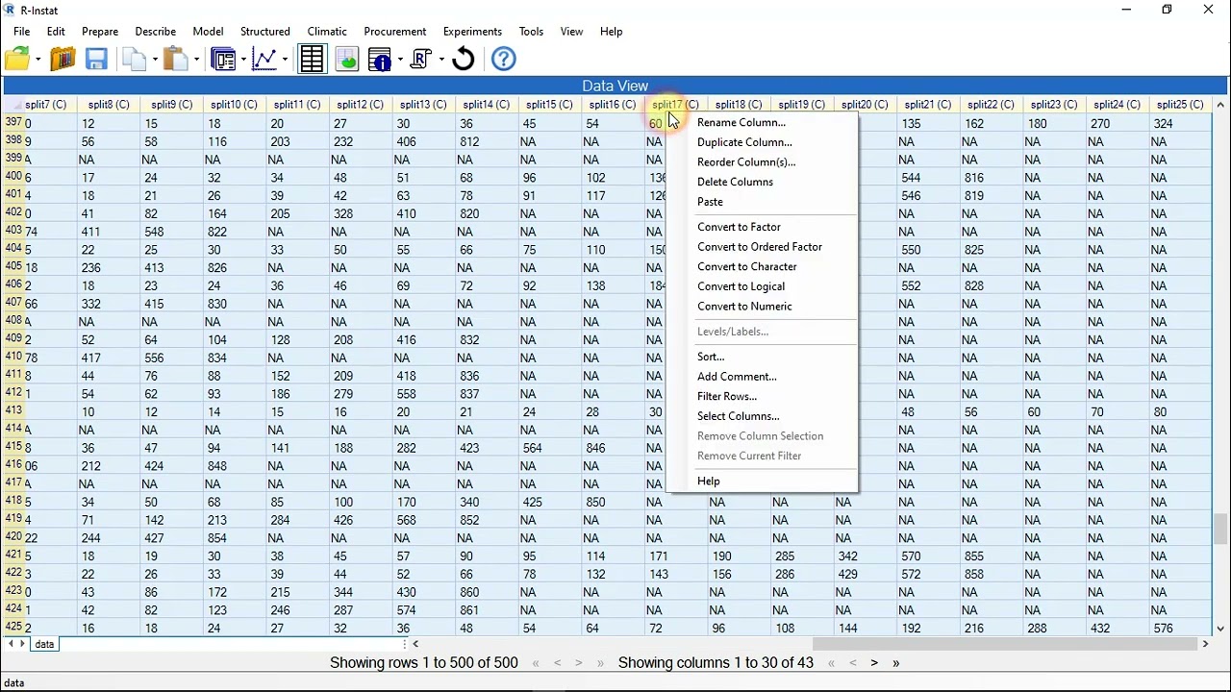Viewport: 1231px width, 692px height.
Task: Select Delete Columns in context menu
Action: click(x=735, y=183)
